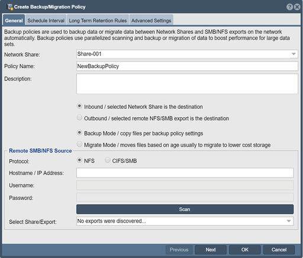The height and width of the screenshot is (258, 303).
Task: Click the 'Hostname / IP Address:' label
Action: coord(36,173)
